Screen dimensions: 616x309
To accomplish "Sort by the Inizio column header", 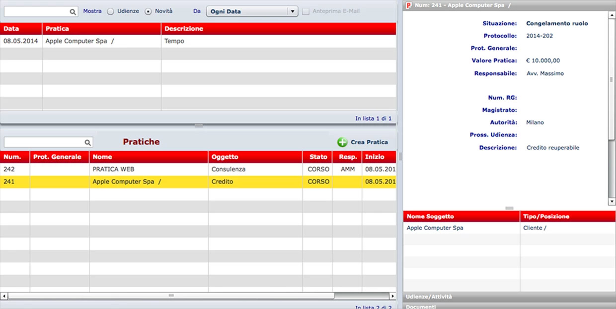I will tap(379, 157).
